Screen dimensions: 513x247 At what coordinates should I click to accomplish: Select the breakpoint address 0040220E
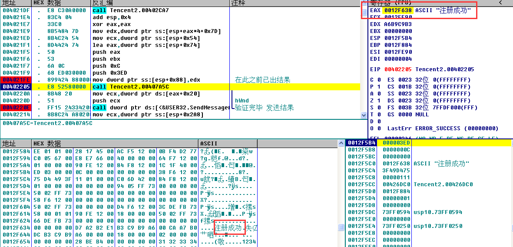tap(15, 108)
